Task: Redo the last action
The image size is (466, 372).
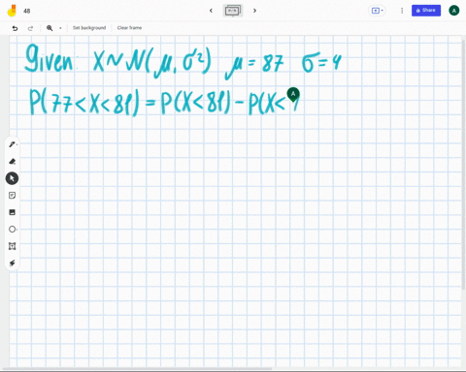Action: 30,28
